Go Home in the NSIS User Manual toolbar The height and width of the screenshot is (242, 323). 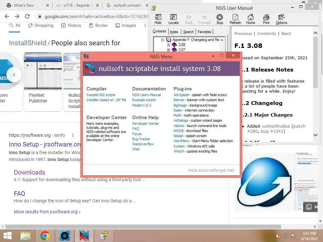click(x=250, y=19)
